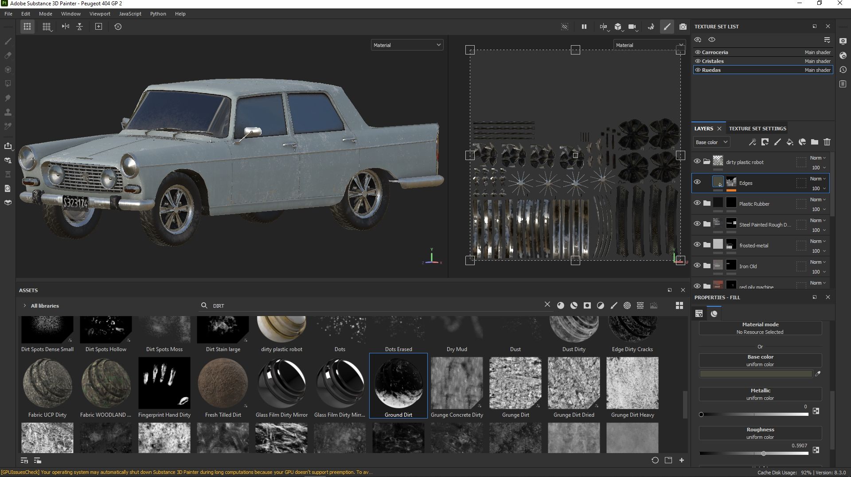Switch to painting mode brush icon
This screenshot has height=477, width=851.
(x=667, y=27)
